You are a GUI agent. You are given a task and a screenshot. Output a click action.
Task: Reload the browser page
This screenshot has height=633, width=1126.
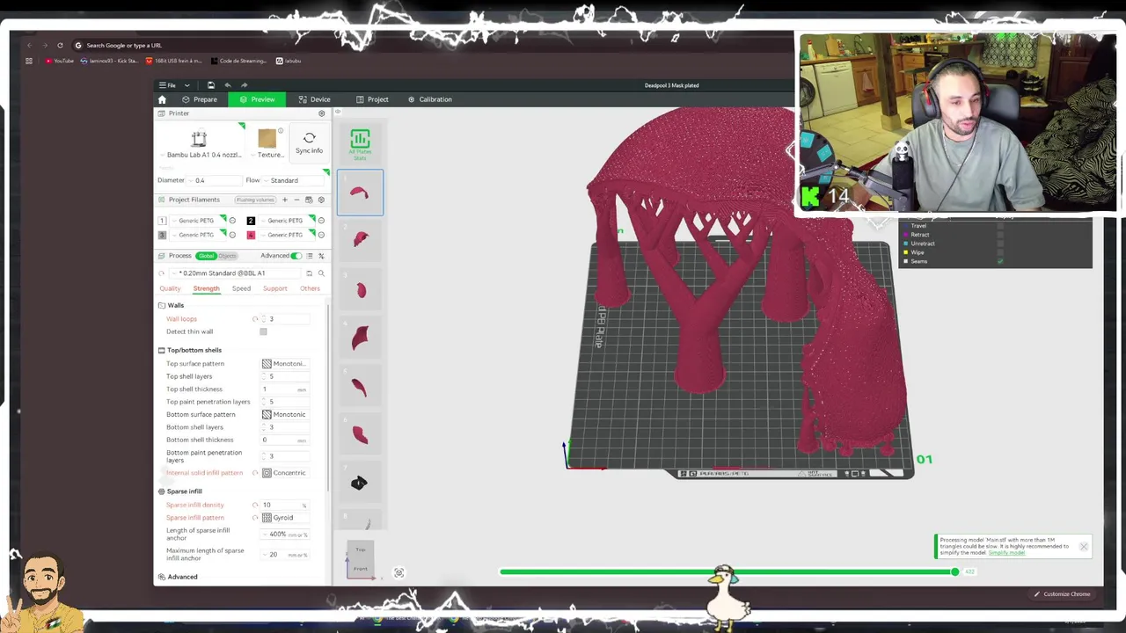[x=60, y=46]
